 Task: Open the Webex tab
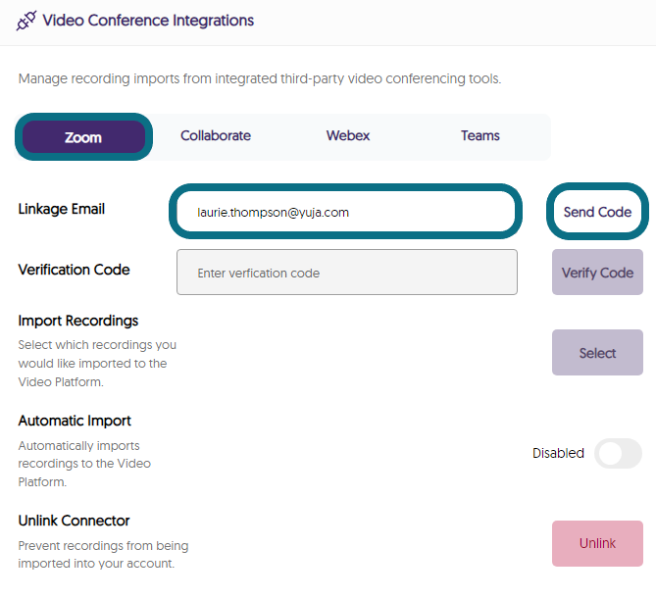tap(348, 136)
